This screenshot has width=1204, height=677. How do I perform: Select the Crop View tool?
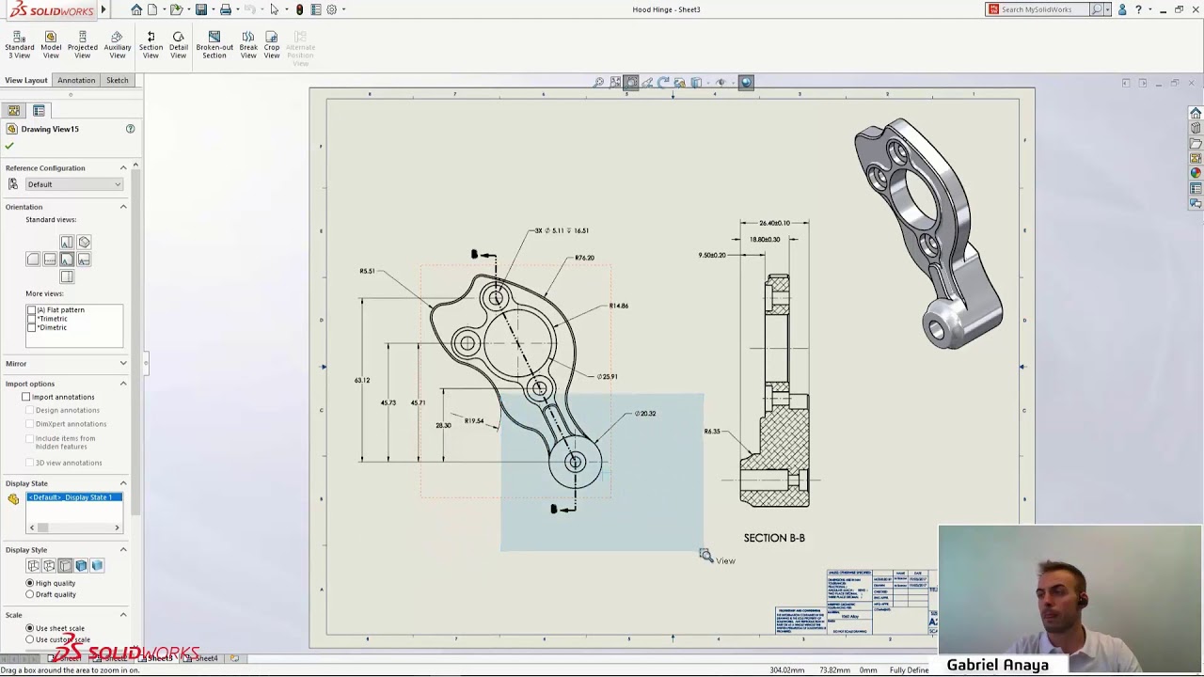tap(272, 45)
